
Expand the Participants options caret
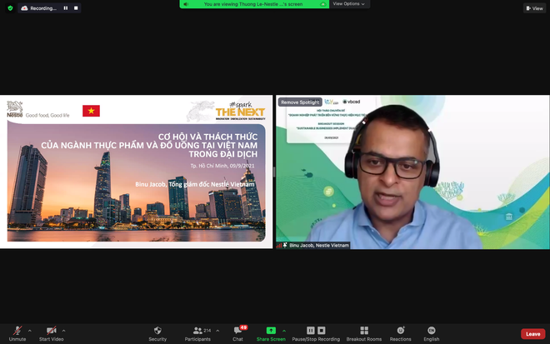[x=217, y=331]
